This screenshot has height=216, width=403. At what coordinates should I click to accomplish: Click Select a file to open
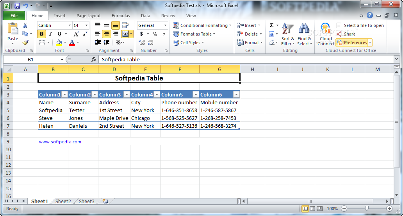pos(360,25)
